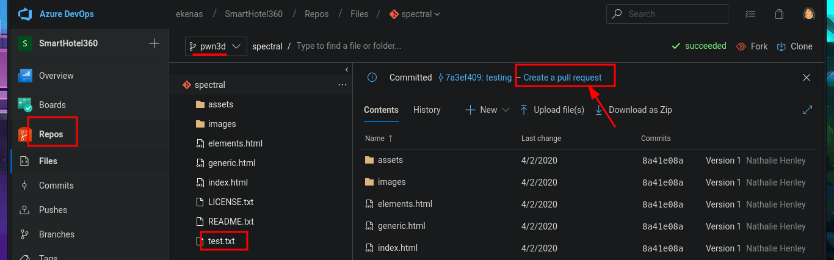Click the Clone repository icon

coord(781,46)
